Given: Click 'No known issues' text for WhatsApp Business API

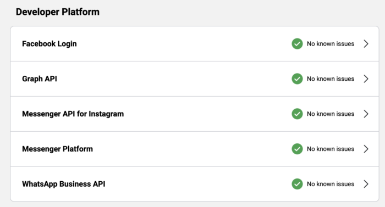Looking at the screenshot, I should point(331,184).
